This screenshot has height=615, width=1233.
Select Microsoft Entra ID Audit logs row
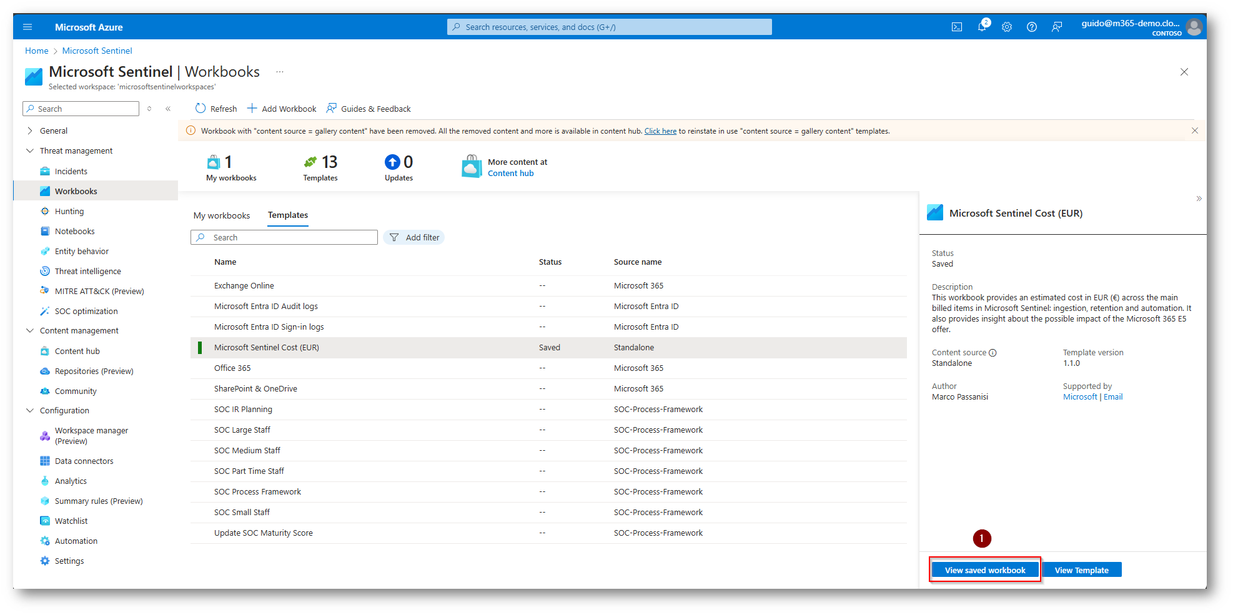[548, 307]
